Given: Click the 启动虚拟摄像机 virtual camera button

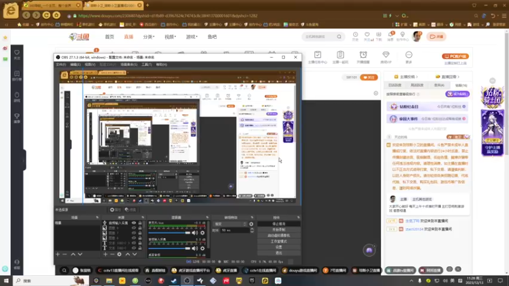Looking at the screenshot, I should 279,235.
